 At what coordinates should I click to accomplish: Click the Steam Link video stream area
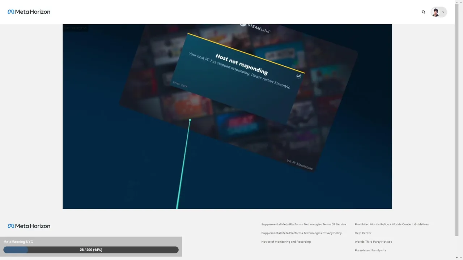click(x=227, y=116)
